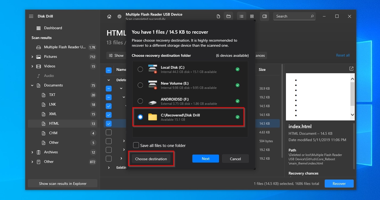The width and height of the screenshot is (380, 200).
Task: Expand the Videos category
Action: [x=32, y=66]
